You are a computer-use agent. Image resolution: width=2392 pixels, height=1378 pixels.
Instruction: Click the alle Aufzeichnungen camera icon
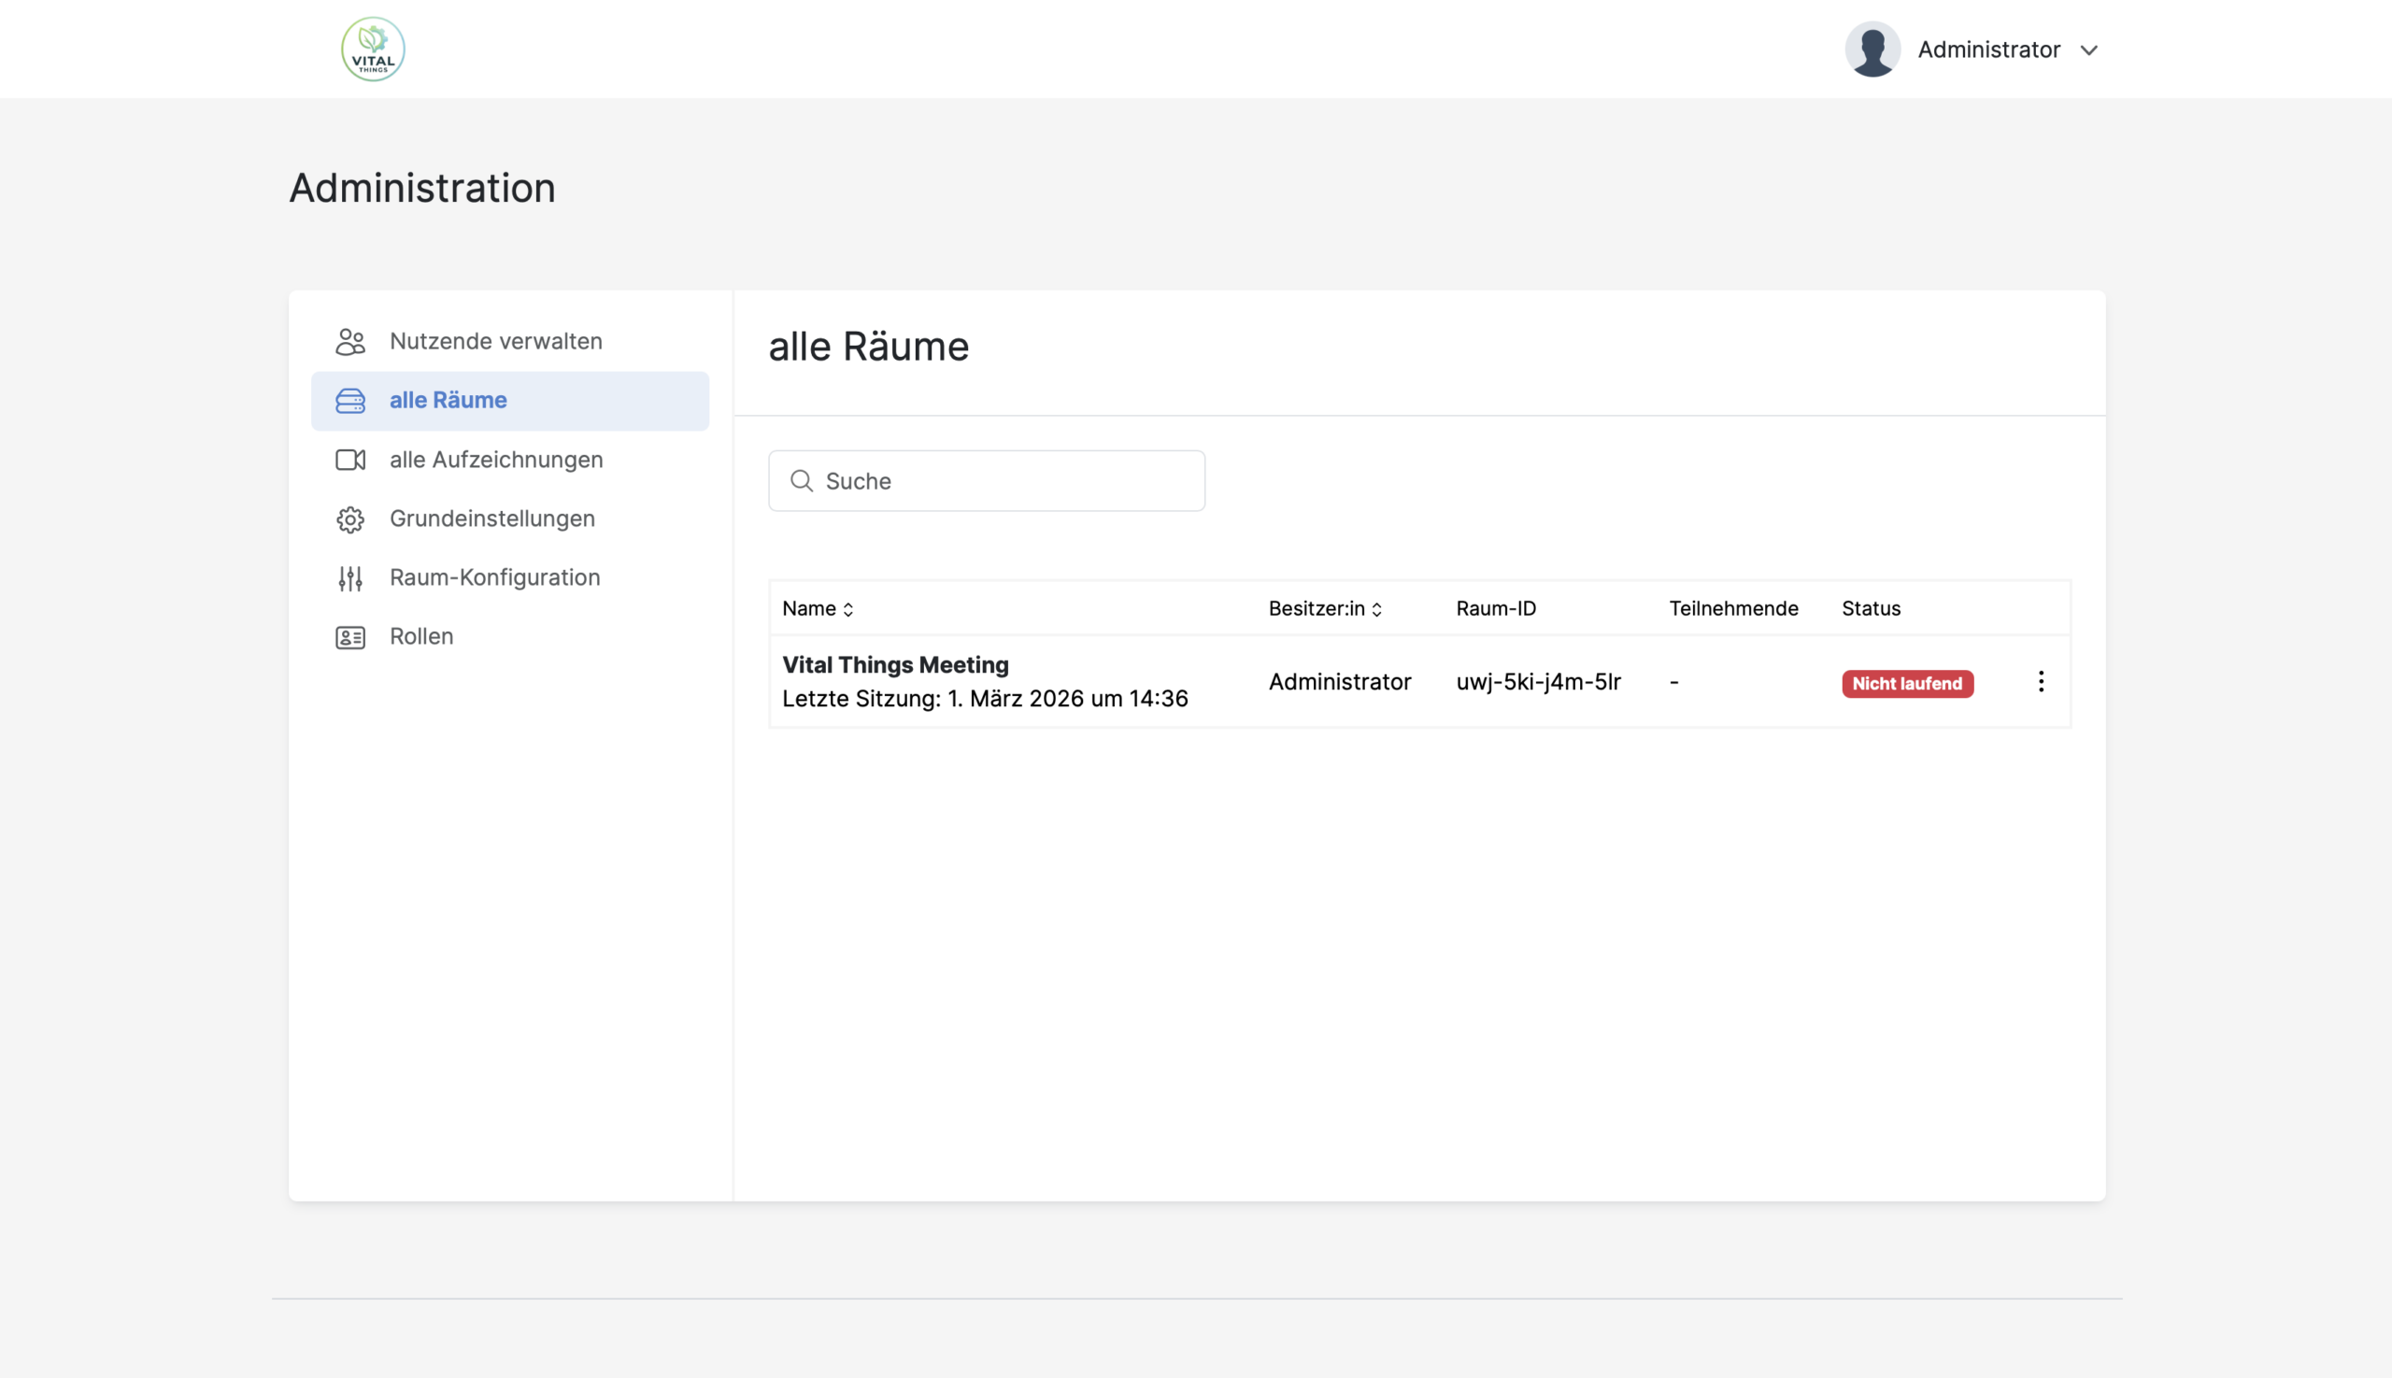[350, 460]
